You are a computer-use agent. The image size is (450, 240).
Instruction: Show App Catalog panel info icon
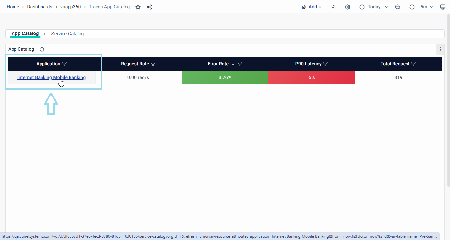pyautogui.click(x=42, y=49)
